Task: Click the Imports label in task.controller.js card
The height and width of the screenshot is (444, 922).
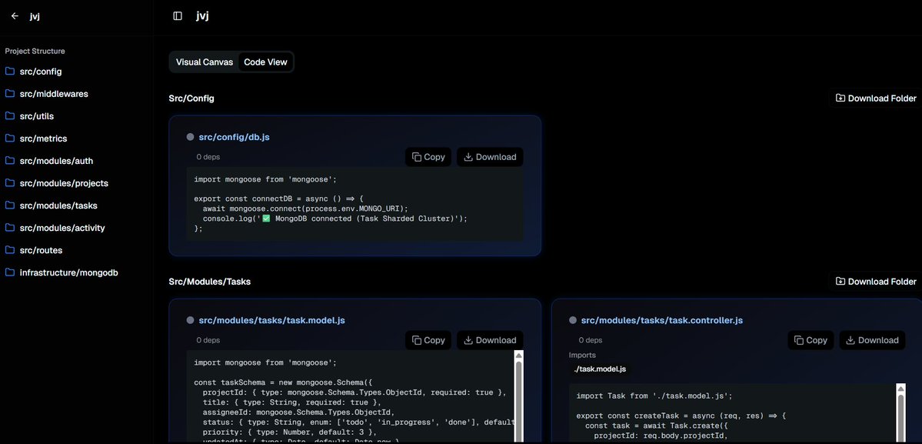Action: click(582, 356)
